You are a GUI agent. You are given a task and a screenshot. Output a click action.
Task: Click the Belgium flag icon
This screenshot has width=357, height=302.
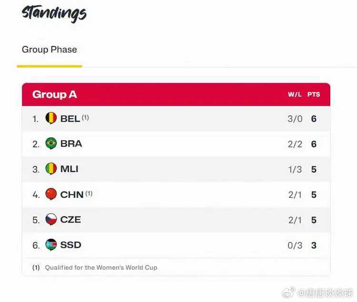pyautogui.click(x=51, y=118)
